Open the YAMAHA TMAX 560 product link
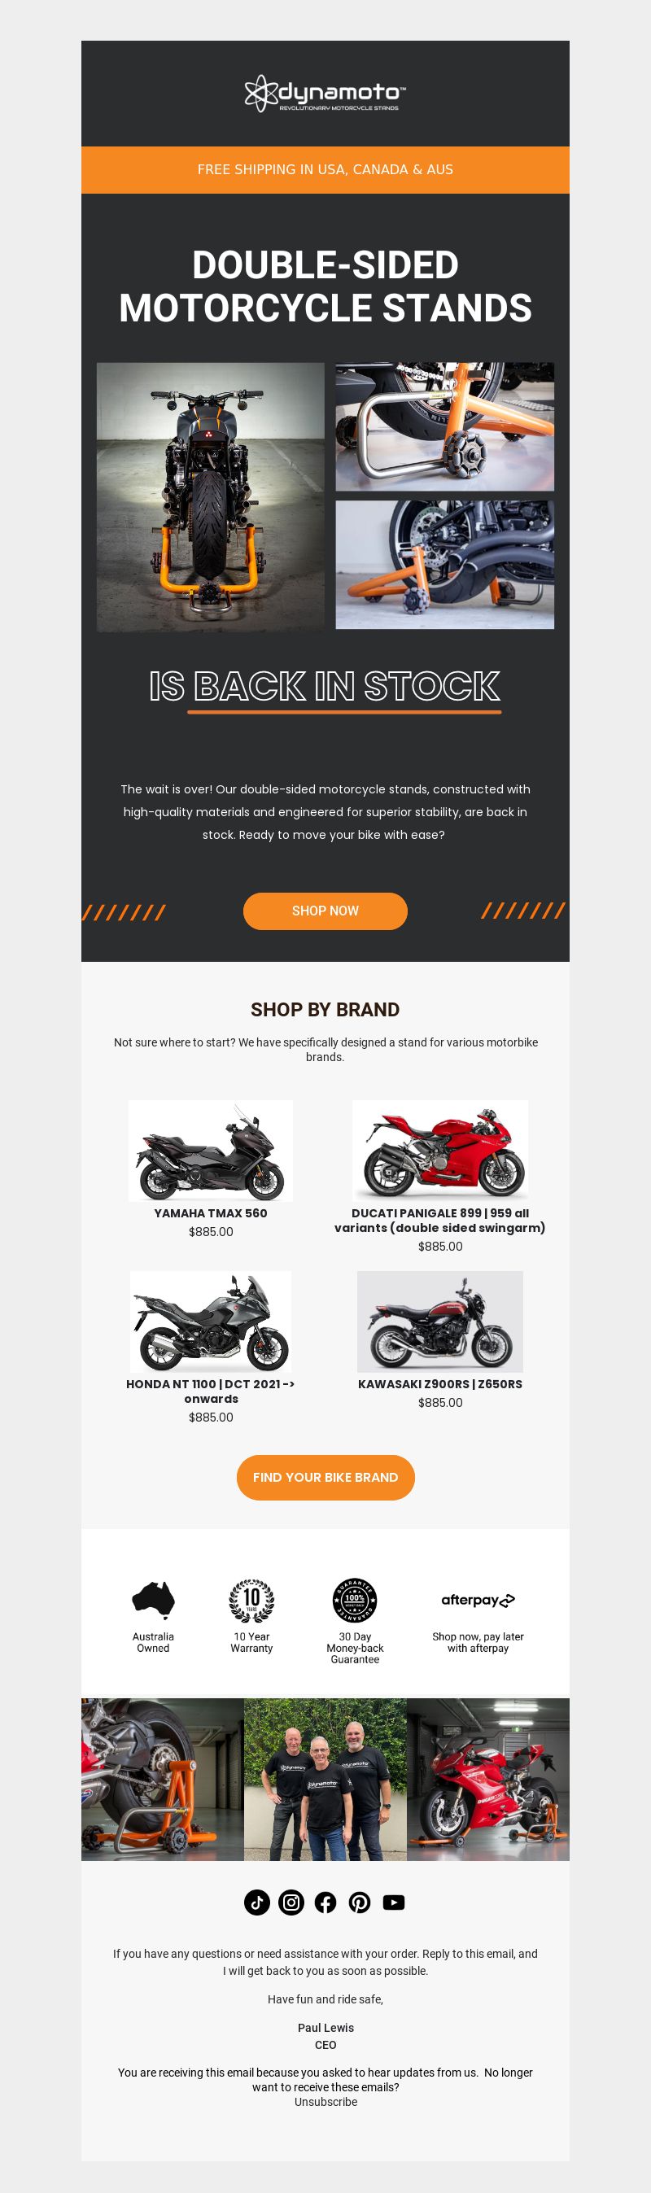Screen dimensions: 651x2193 [x=210, y=1213]
